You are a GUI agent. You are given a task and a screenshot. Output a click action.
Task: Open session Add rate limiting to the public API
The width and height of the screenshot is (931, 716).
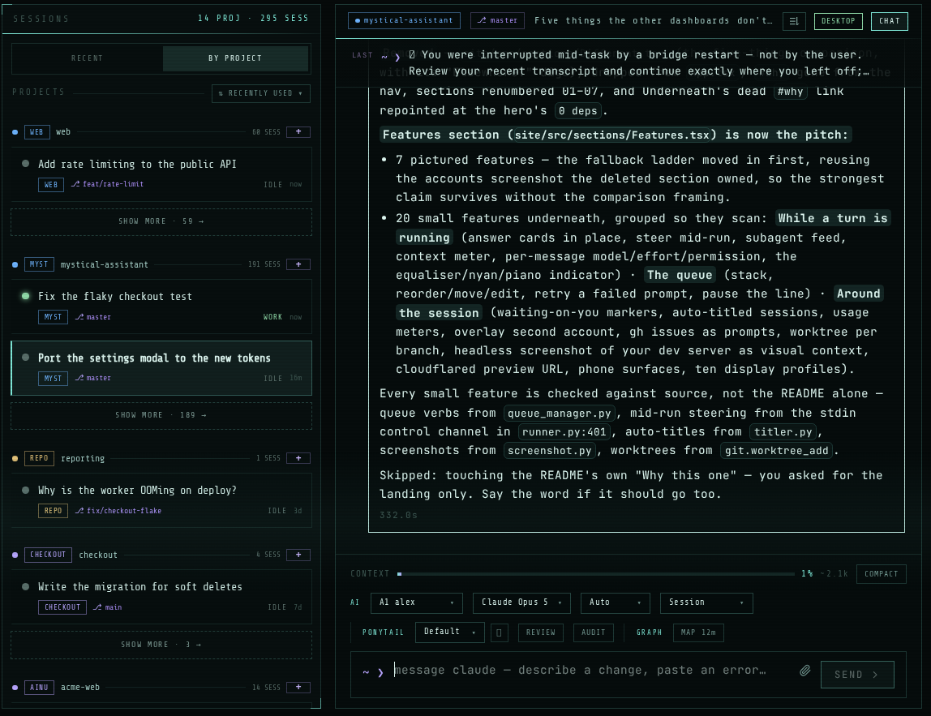[161, 174]
